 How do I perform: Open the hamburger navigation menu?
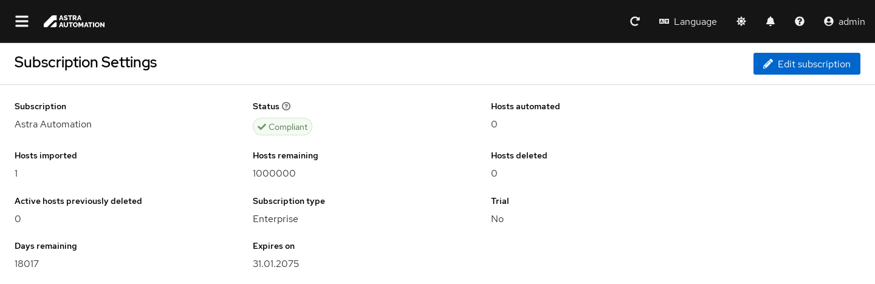click(x=22, y=21)
